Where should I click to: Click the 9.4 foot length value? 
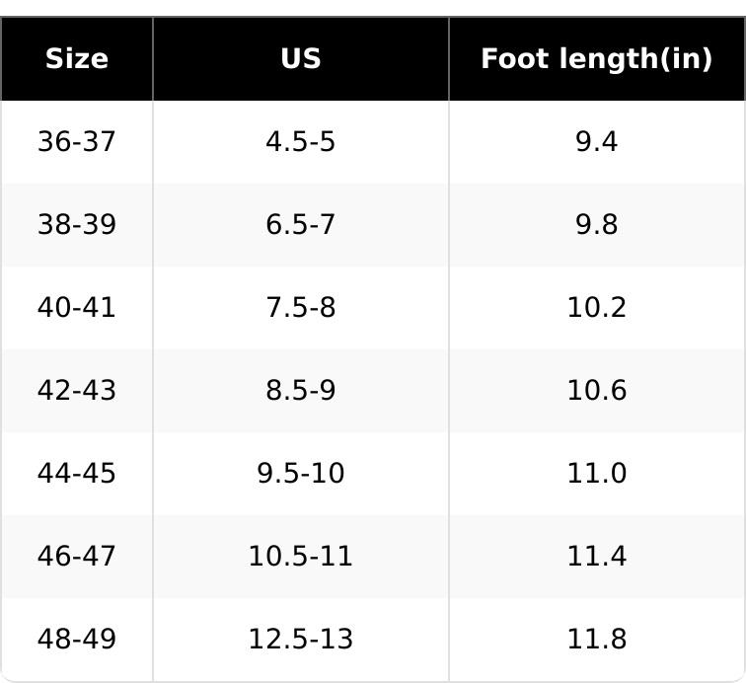point(596,142)
